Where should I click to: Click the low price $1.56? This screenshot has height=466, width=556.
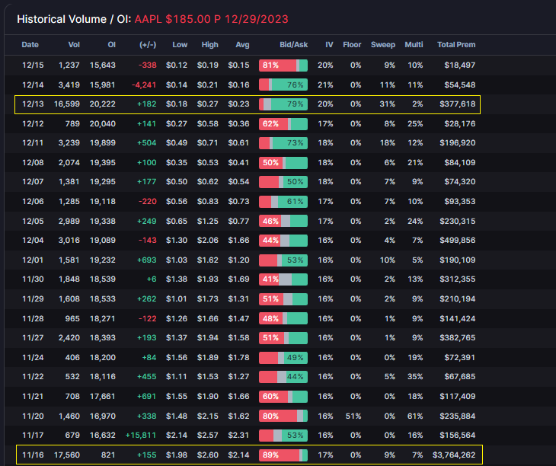point(177,357)
